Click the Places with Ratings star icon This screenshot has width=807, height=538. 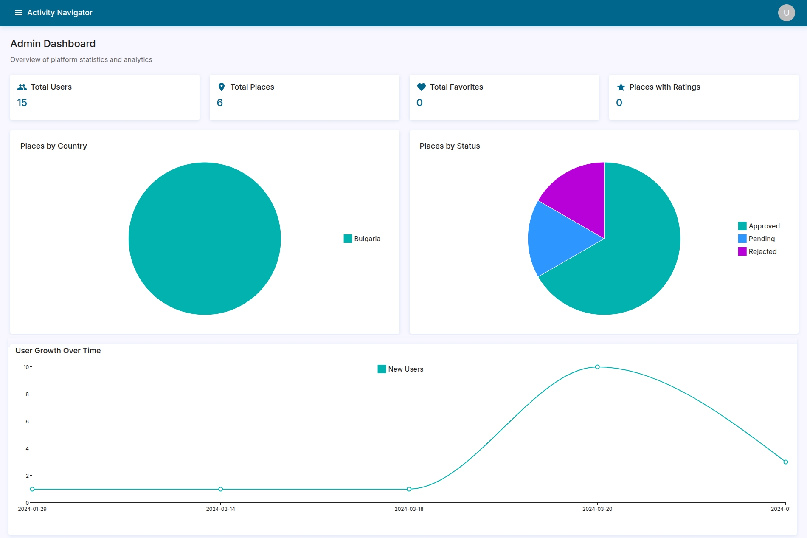point(621,87)
